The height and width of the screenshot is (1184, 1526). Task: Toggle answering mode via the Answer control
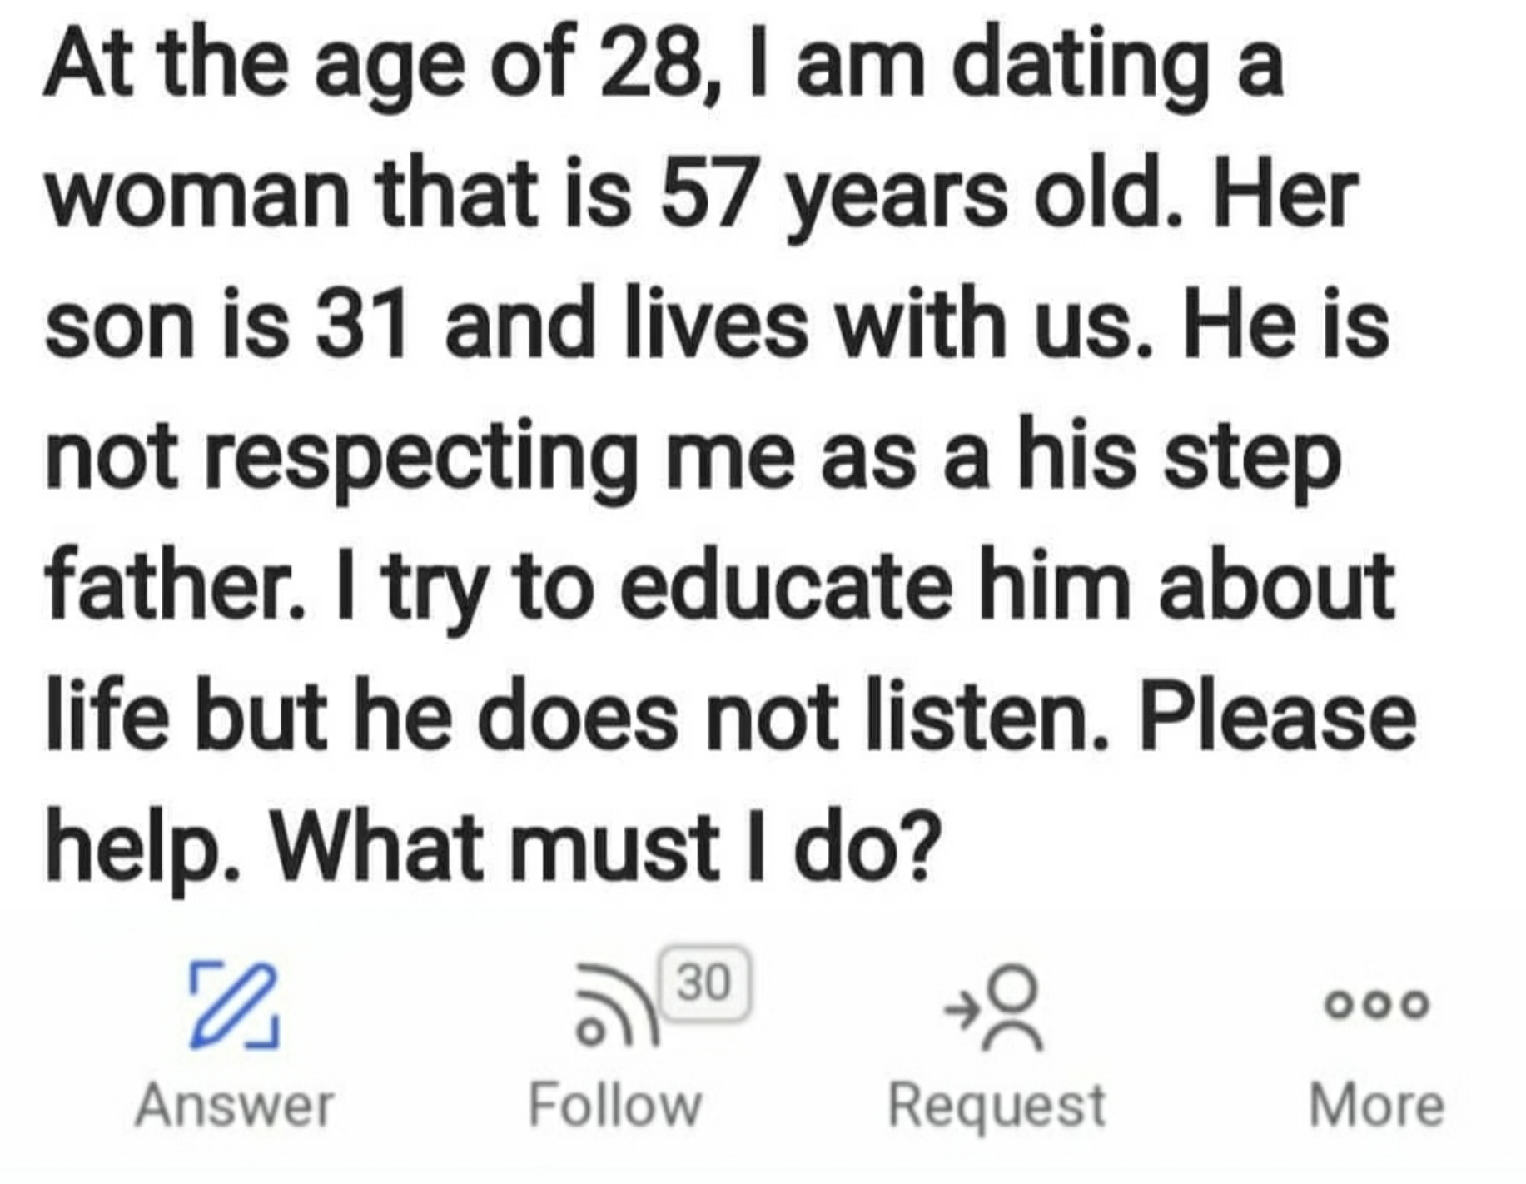[236, 1049]
